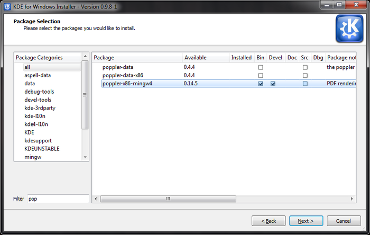Check Src checkbox for poppler-x86-mingw4
Viewport: 370px width, 235px height.
point(305,84)
